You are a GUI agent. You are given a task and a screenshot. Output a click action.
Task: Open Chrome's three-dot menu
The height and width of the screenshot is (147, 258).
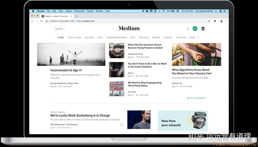(x=226, y=21)
